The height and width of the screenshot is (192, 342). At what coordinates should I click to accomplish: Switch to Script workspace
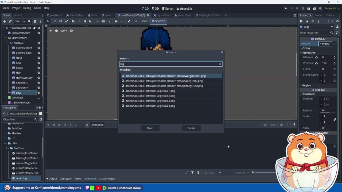coord(168,9)
